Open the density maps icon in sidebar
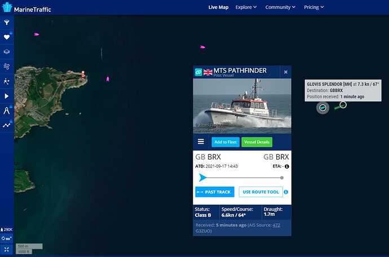 point(7,81)
